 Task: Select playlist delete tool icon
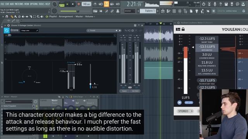pyautogui.click(x=19, y=17)
